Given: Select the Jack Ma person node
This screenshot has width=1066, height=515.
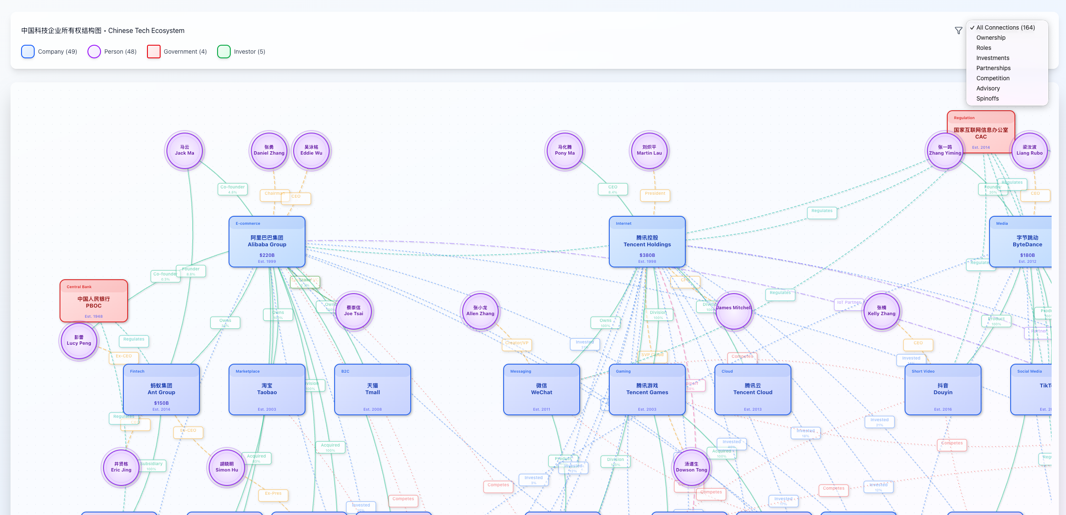Looking at the screenshot, I should pyautogui.click(x=185, y=150).
